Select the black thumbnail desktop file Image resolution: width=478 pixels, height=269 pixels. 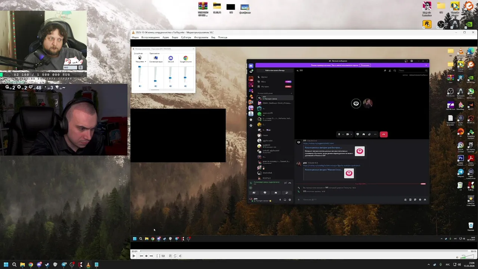231,7
